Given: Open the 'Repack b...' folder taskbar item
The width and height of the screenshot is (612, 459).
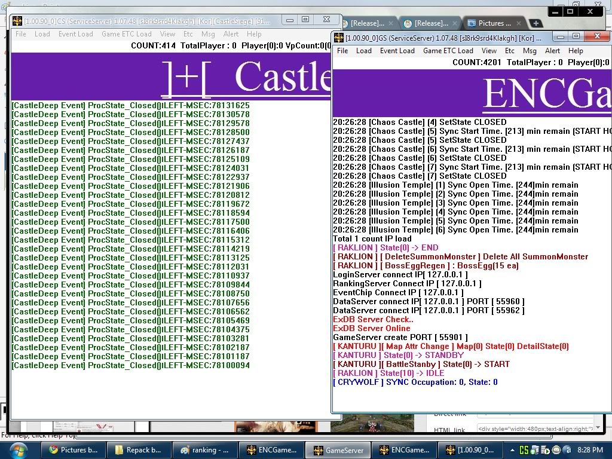Looking at the screenshot, I should point(138,450).
